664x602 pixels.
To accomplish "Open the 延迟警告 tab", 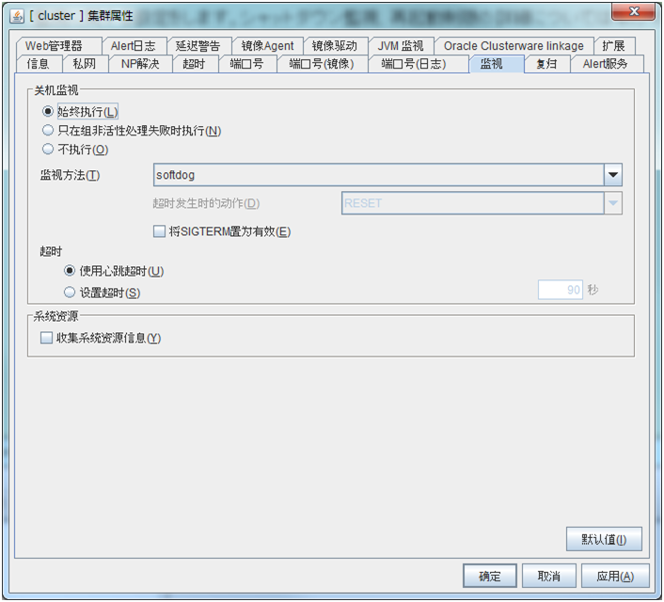I will pyautogui.click(x=198, y=46).
